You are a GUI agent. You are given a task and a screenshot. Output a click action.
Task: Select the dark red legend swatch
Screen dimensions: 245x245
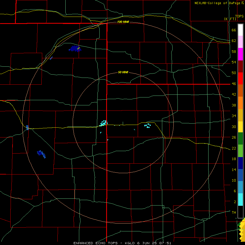click(240, 66)
